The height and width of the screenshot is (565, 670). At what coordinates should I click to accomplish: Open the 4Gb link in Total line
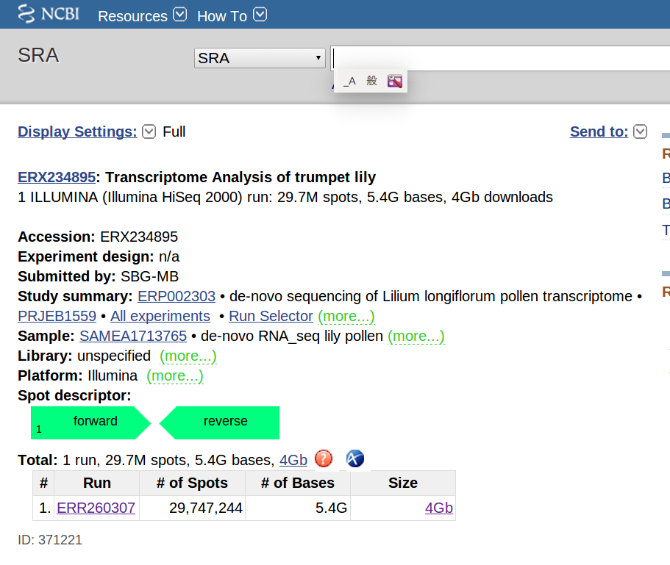click(x=293, y=460)
